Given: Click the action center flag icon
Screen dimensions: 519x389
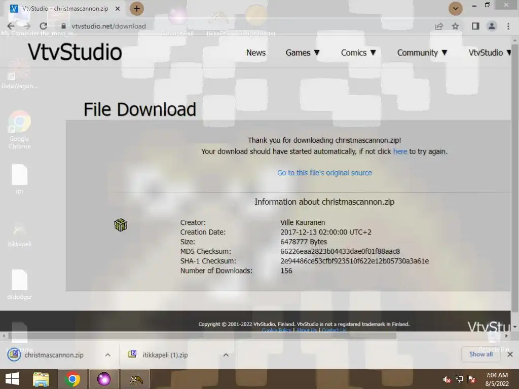Looking at the screenshot, I should [471, 380].
